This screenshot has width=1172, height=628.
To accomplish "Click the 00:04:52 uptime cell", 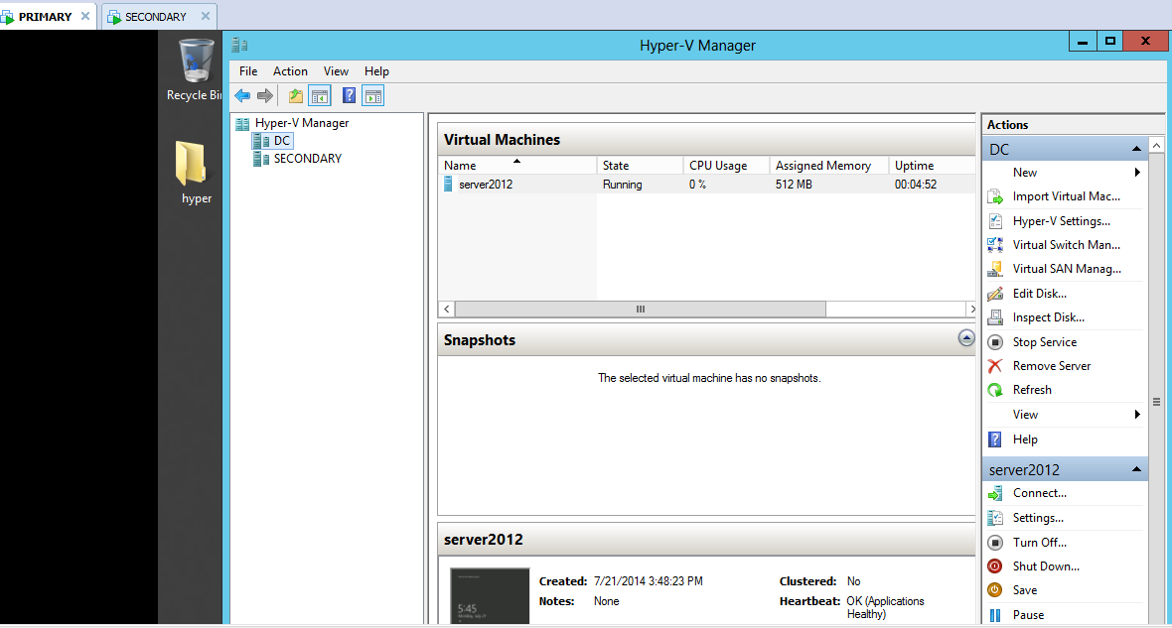I will [916, 185].
